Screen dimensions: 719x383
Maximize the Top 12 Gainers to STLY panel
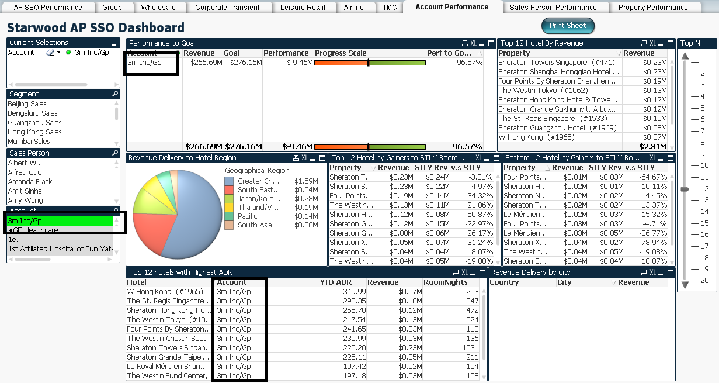[496, 158]
